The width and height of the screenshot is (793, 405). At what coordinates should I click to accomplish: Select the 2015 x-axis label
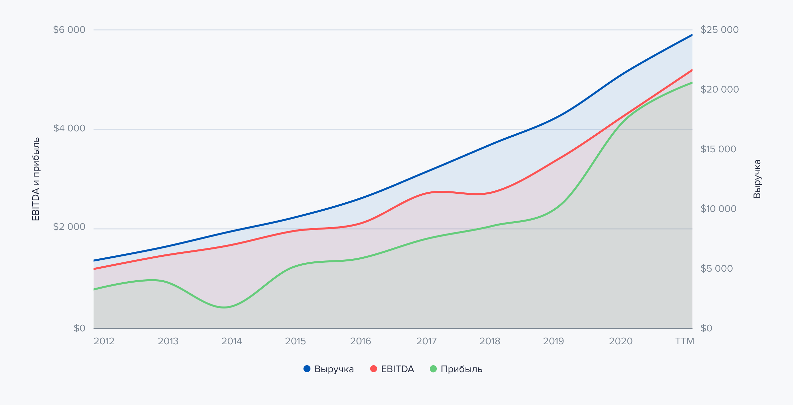pos(296,341)
